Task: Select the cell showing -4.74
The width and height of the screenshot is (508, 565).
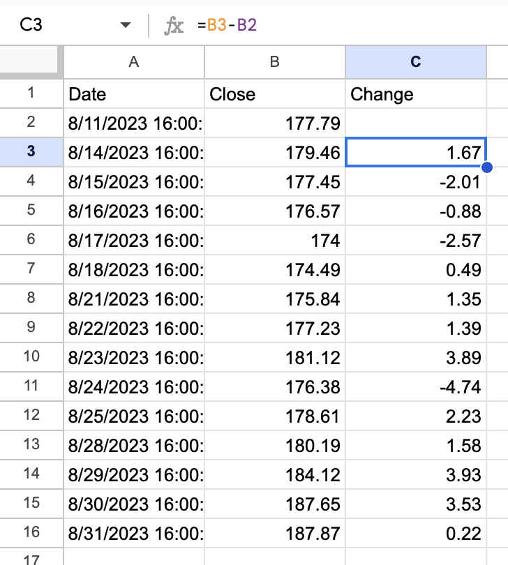Action: pyautogui.click(x=416, y=386)
